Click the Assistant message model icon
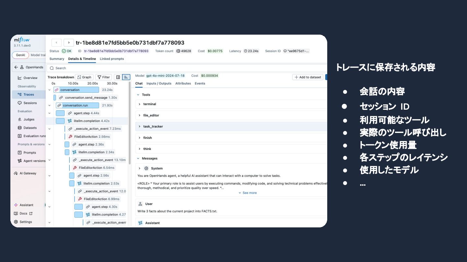Screen dimensions: 467x262 140,223
